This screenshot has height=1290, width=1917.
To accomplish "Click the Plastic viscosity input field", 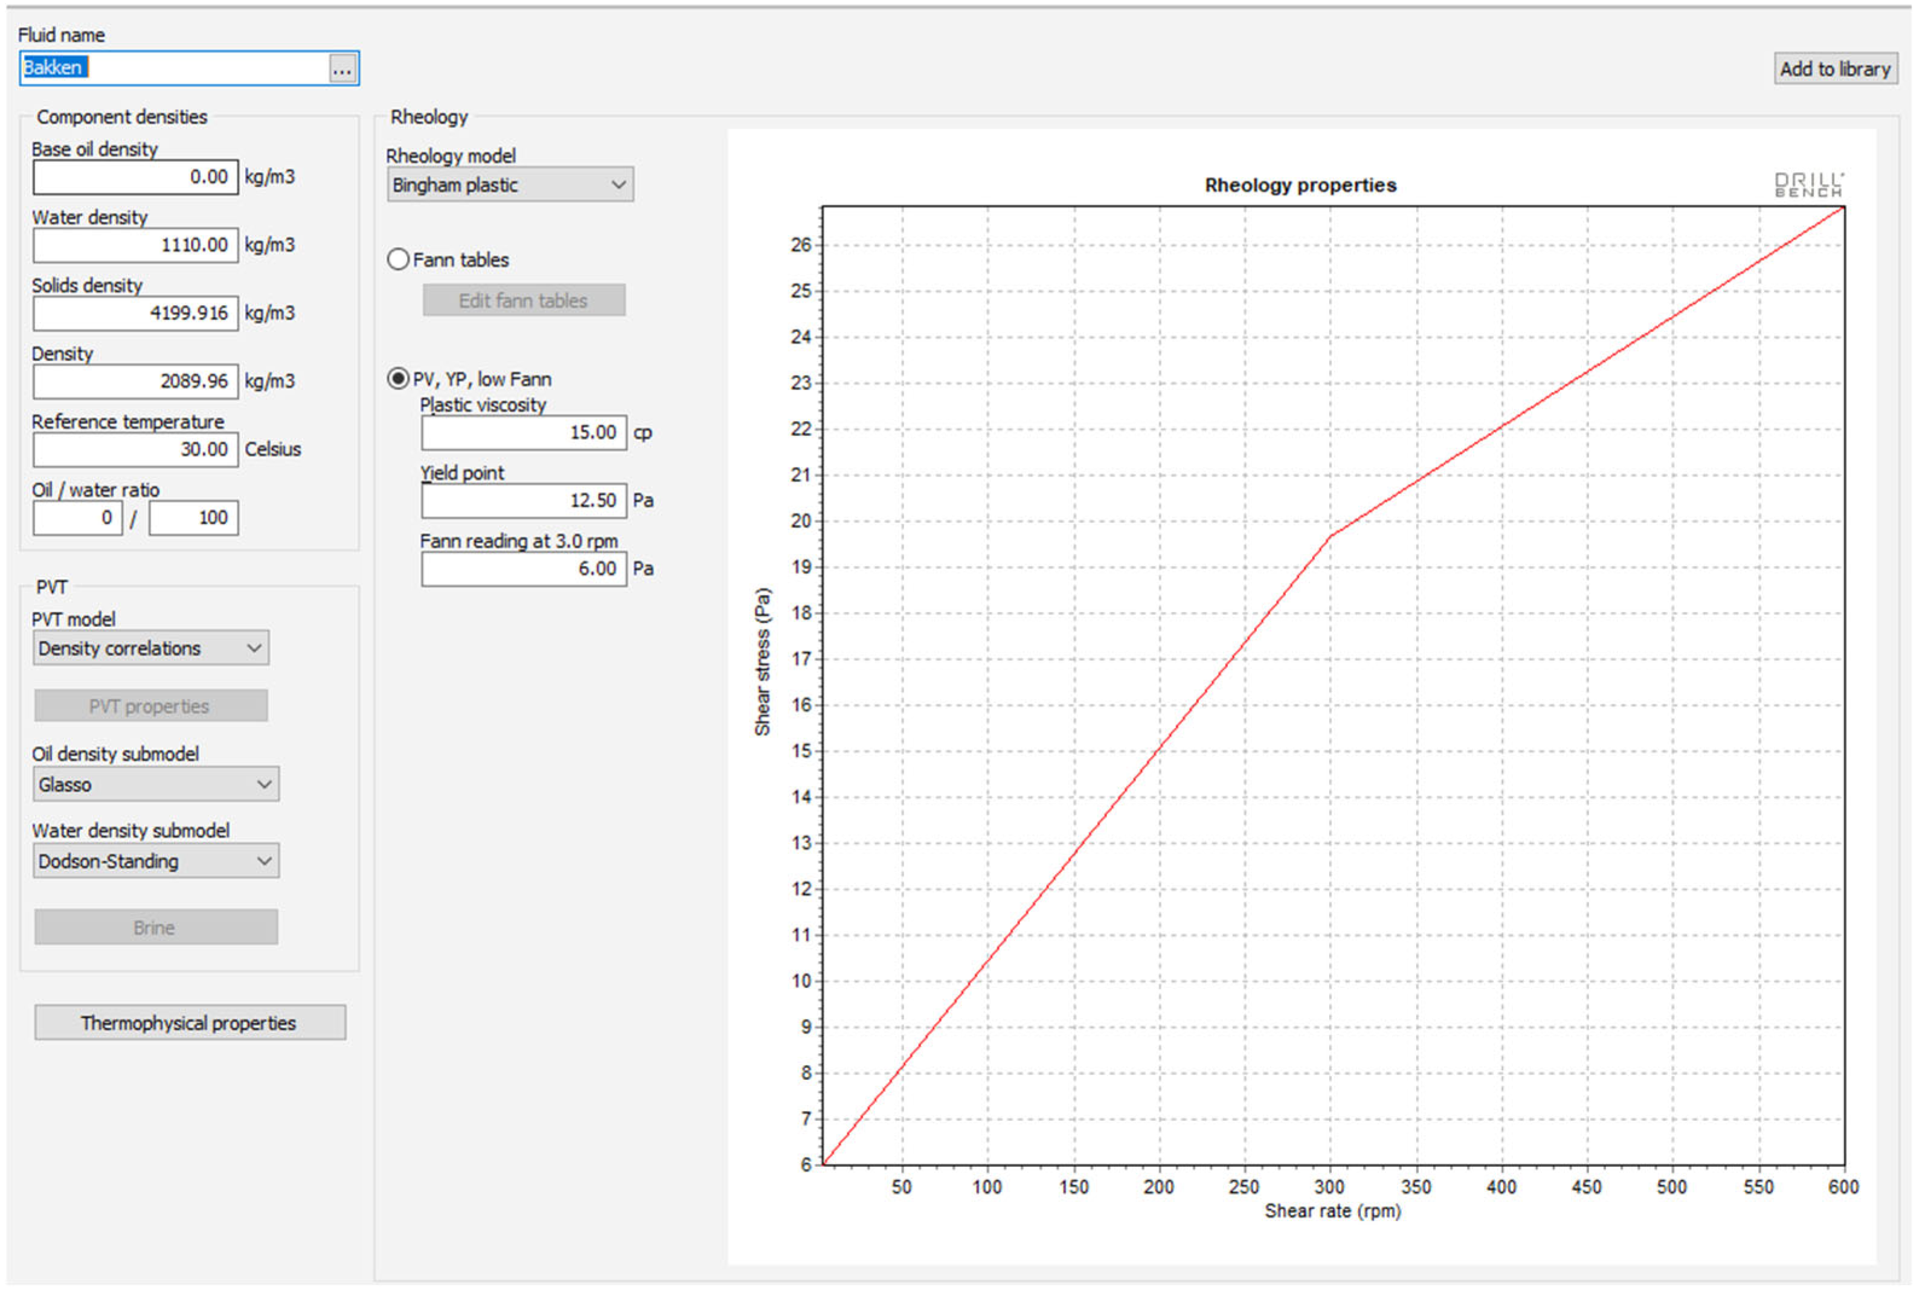I will [523, 433].
